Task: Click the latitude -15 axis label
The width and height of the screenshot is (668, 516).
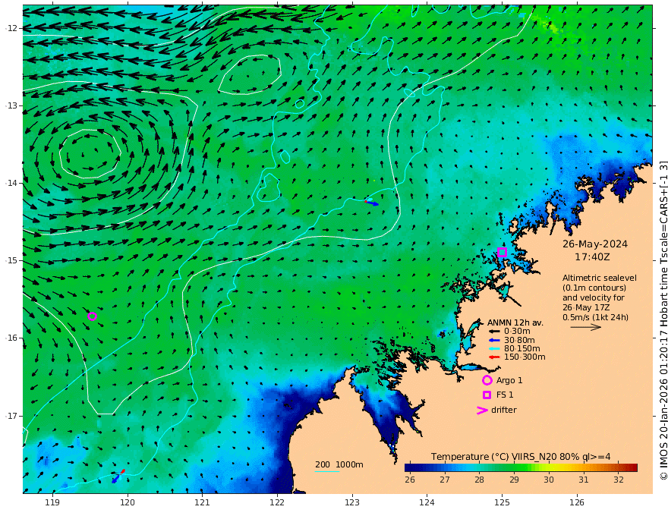Action: click(x=11, y=260)
